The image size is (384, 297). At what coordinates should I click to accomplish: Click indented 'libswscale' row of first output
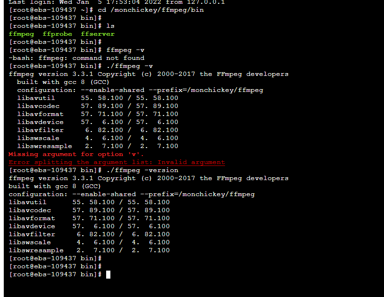coord(98,138)
